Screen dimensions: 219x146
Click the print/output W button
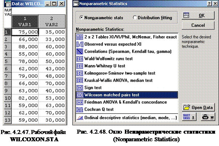coord(208,117)
